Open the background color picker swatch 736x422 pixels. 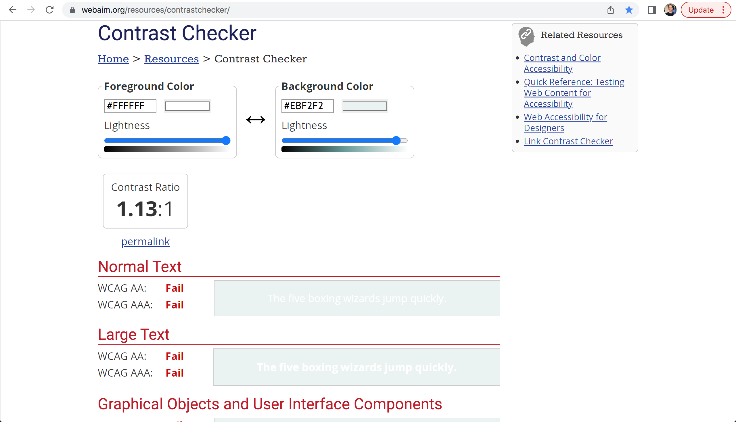pos(364,106)
